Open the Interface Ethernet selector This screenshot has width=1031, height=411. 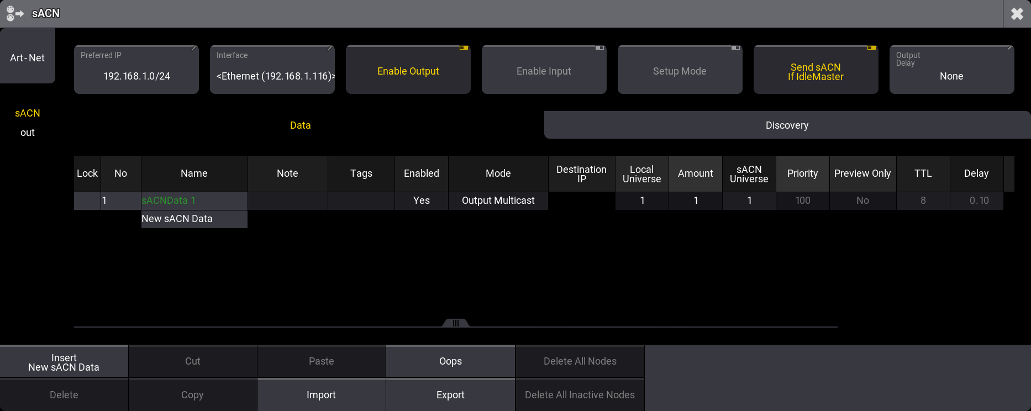[x=272, y=70]
